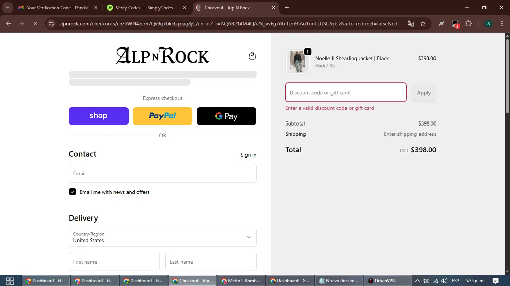Open the volume speaker tray icon
This screenshot has width=510, height=286.
click(444, 281)
